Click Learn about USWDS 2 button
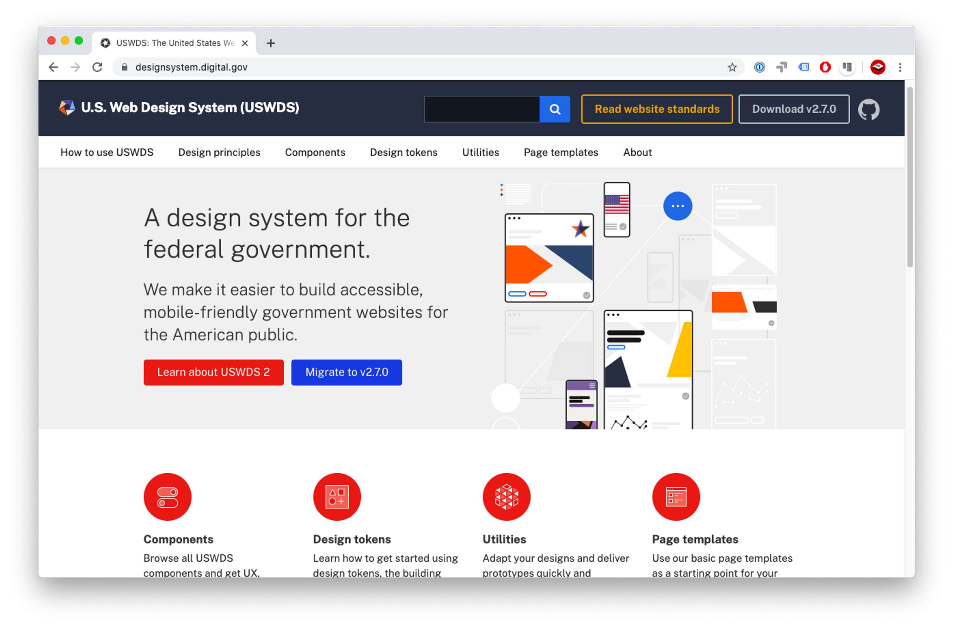Viewport: 953px width, 628px height. (x=213, y=372)
